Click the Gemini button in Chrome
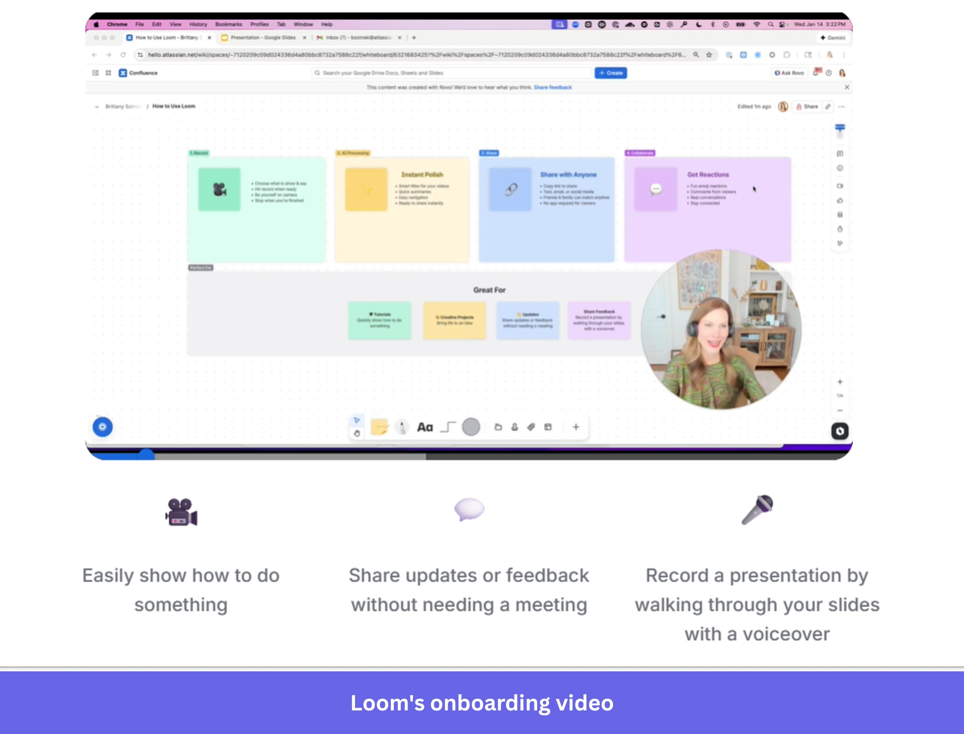Screen dimensions: 964x734 [x=833, y=37]
